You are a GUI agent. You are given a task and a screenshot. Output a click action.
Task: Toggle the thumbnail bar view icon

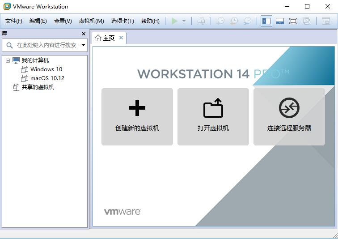pyautogui.click(x=280, y=21)
